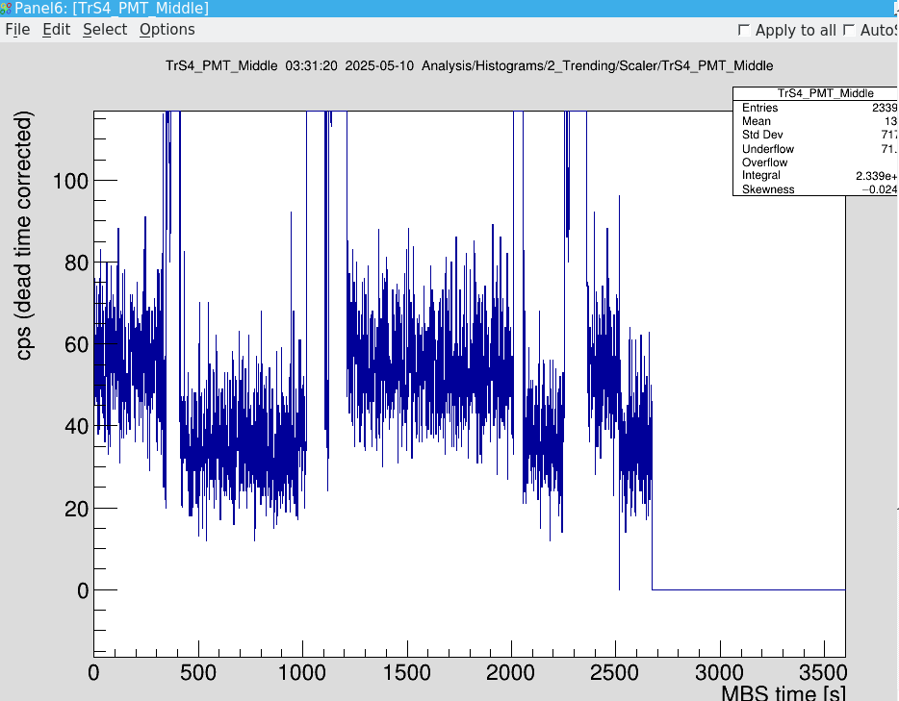Click the Panel6 window icon in title bar
This screenshot has width=899, height=701.
tap(6, 9)
